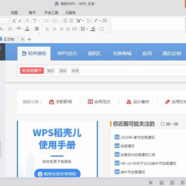The width and height of the screenshot is (186, 186).
Task: Click the decrease indent icon
Action: pos(65,21)
